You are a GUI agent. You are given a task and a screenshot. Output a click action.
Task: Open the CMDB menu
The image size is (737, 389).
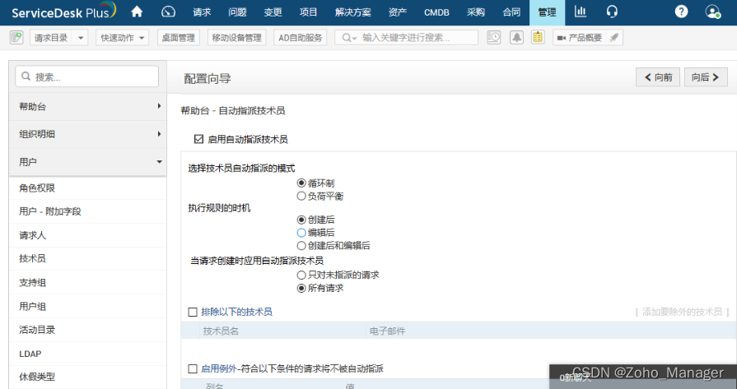(x=436, y=12)
